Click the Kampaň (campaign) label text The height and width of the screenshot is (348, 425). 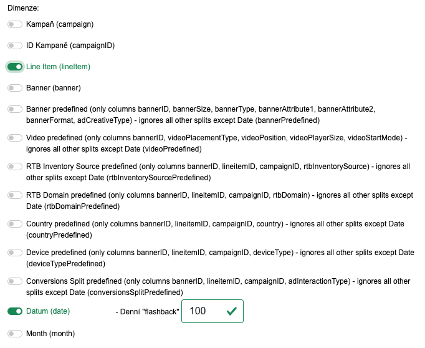60,24
